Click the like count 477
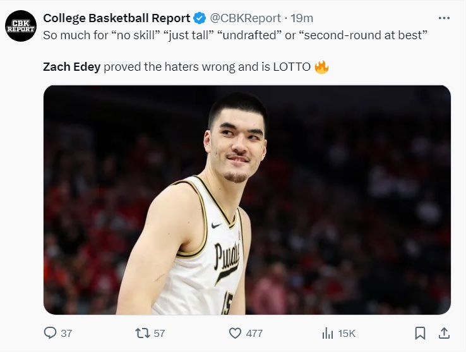This screenshot has width=466, height=352. (x=254, y=333)
